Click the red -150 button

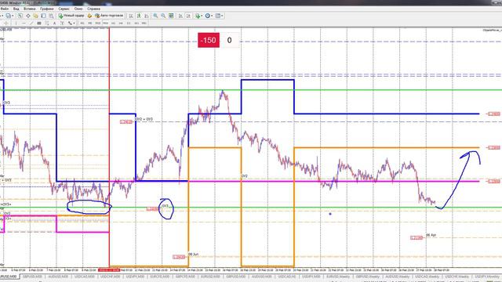[209, 40]
